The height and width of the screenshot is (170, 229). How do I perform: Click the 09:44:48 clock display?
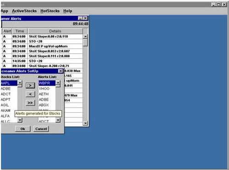[x=81, y=24]
